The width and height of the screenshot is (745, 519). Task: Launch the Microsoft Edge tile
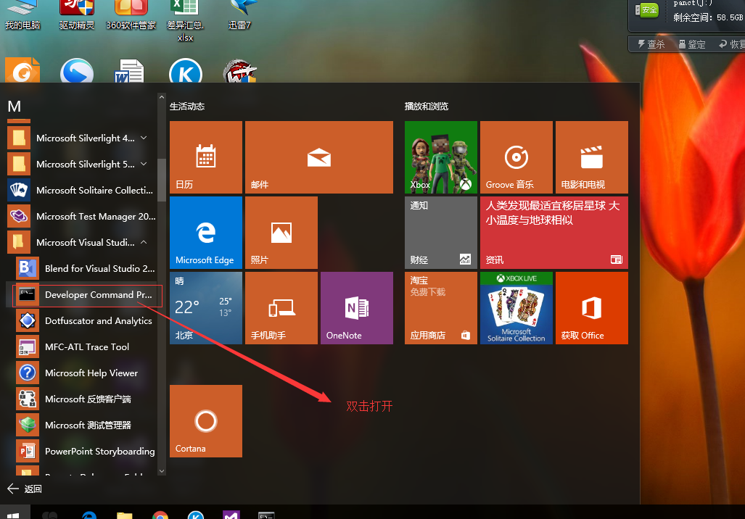pyautogui.click(x=206, y=233)
